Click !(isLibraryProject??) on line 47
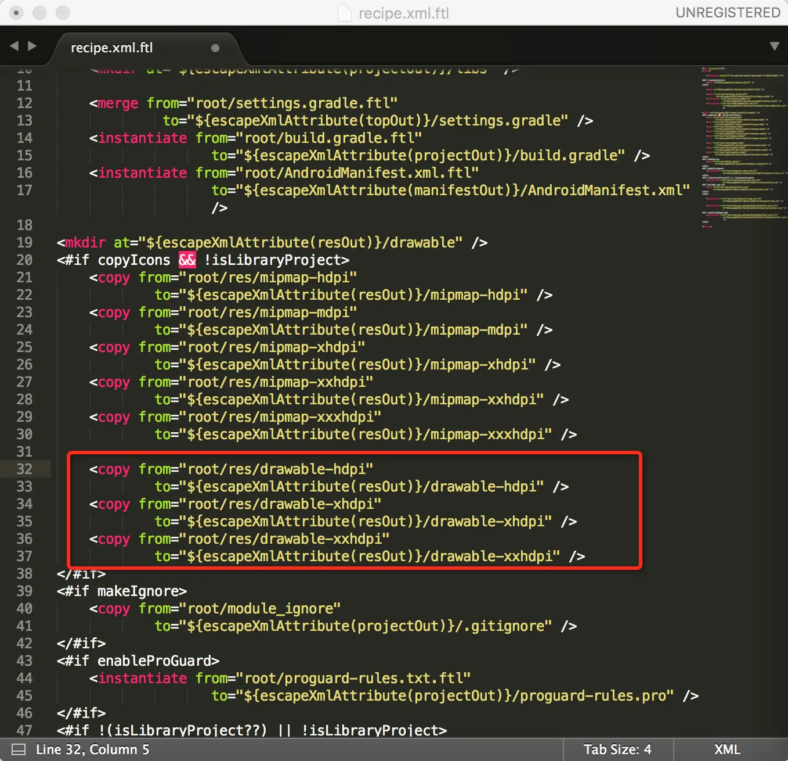The height and width of the screenshot is (761, 788). point(183,731)
